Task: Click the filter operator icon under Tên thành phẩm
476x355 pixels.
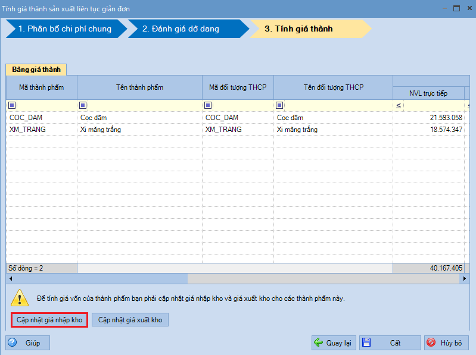Action: click(83, 105)
